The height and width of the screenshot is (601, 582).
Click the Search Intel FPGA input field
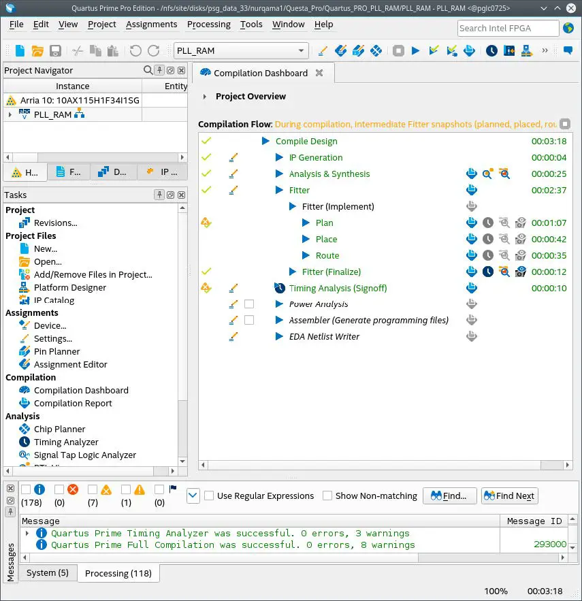507,28
